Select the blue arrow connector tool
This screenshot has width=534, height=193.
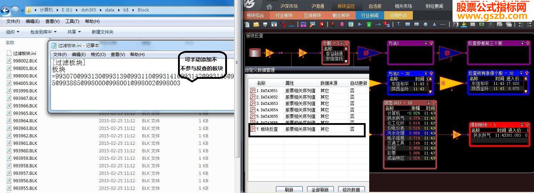[378, 24]
